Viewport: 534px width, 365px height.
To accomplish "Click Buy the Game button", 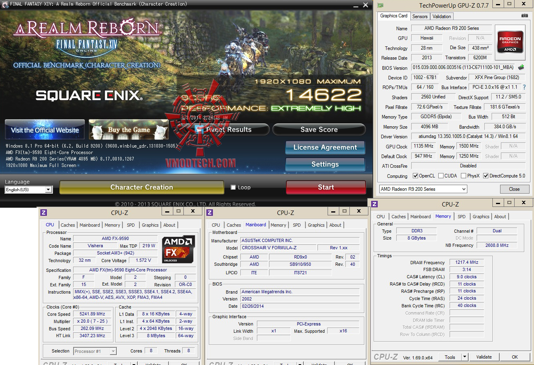I will pyautogui.click(x=129, y=130).
